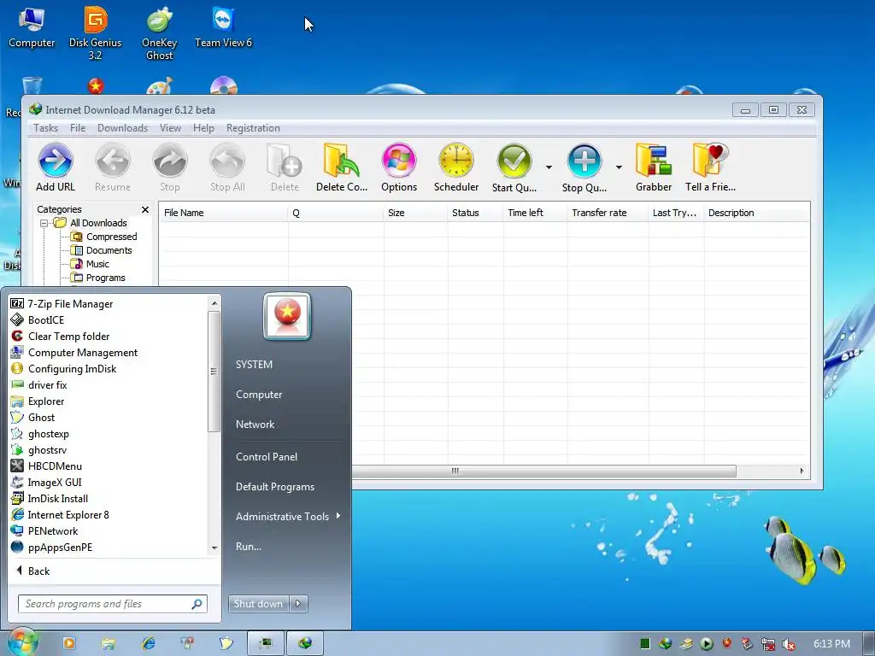Image resolution: width=875 pixels, height=656 pixels.
Task: Click the Delete toolbar icon
Action: (285, 167)
